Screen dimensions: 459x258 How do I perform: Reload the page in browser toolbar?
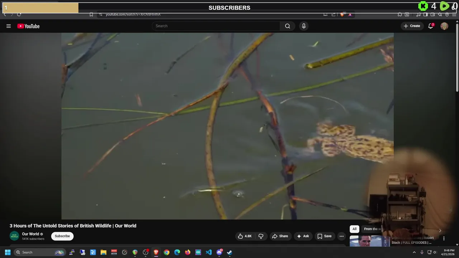tap(19, 14)
